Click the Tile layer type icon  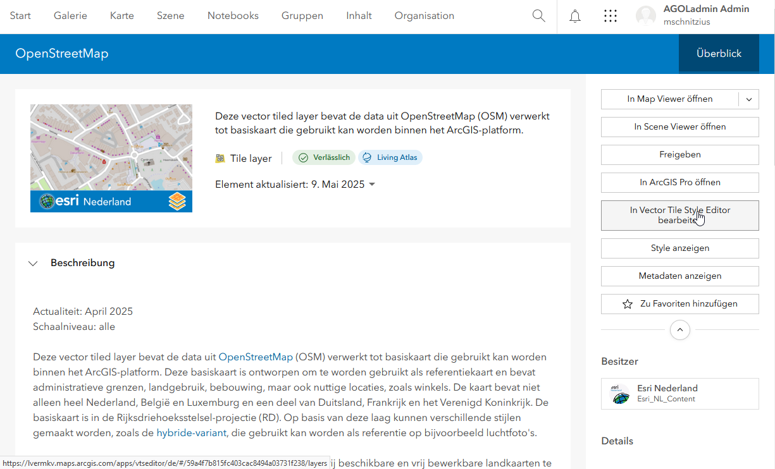[220, 159]
